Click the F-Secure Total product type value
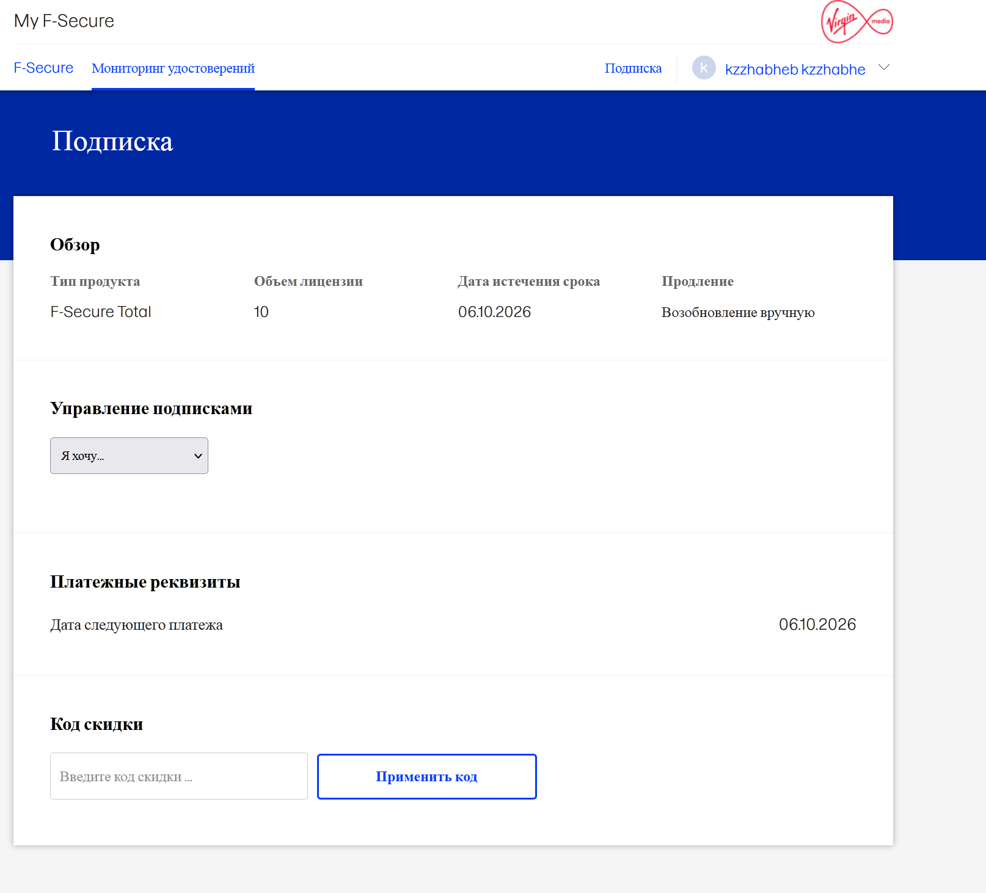Image resolution: width=986 pixels, height=893 pixels. click(101, 312)
